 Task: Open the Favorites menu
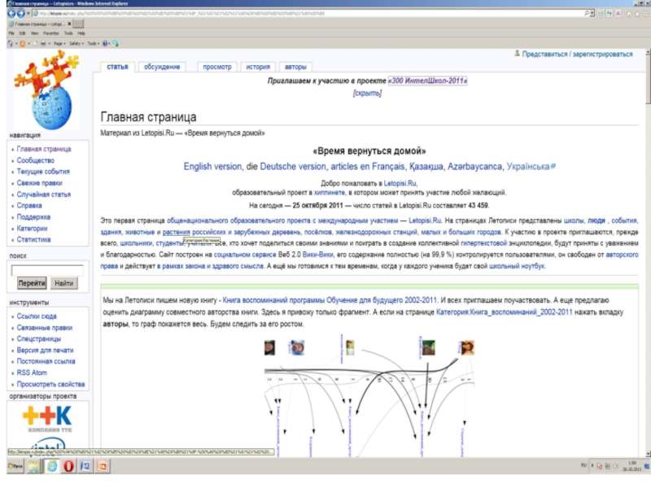click(50, 33)
